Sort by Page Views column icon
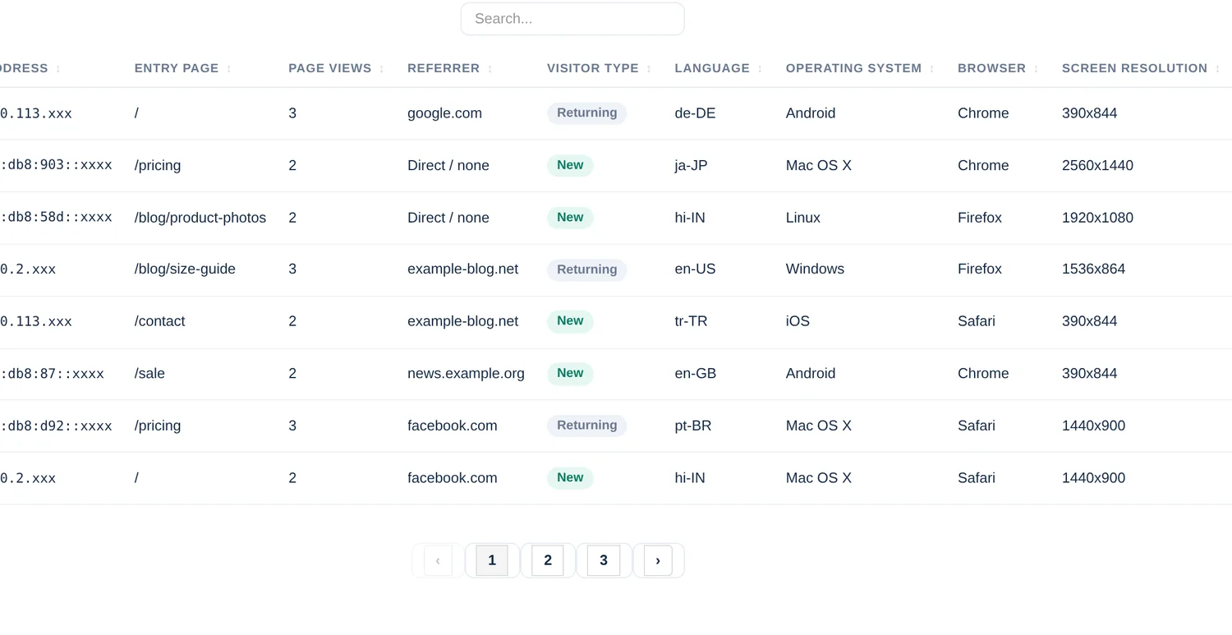The height and width of the screenshot is (635, 1232). click(382, 69)
